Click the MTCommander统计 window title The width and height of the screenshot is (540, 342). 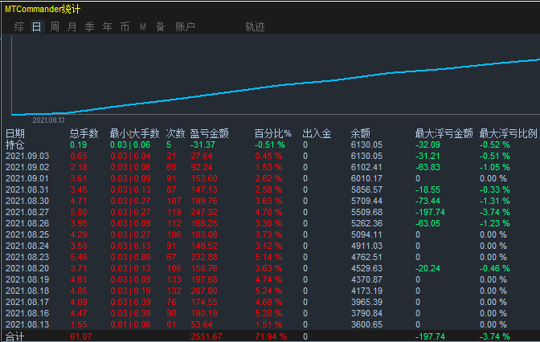point(43,10)
